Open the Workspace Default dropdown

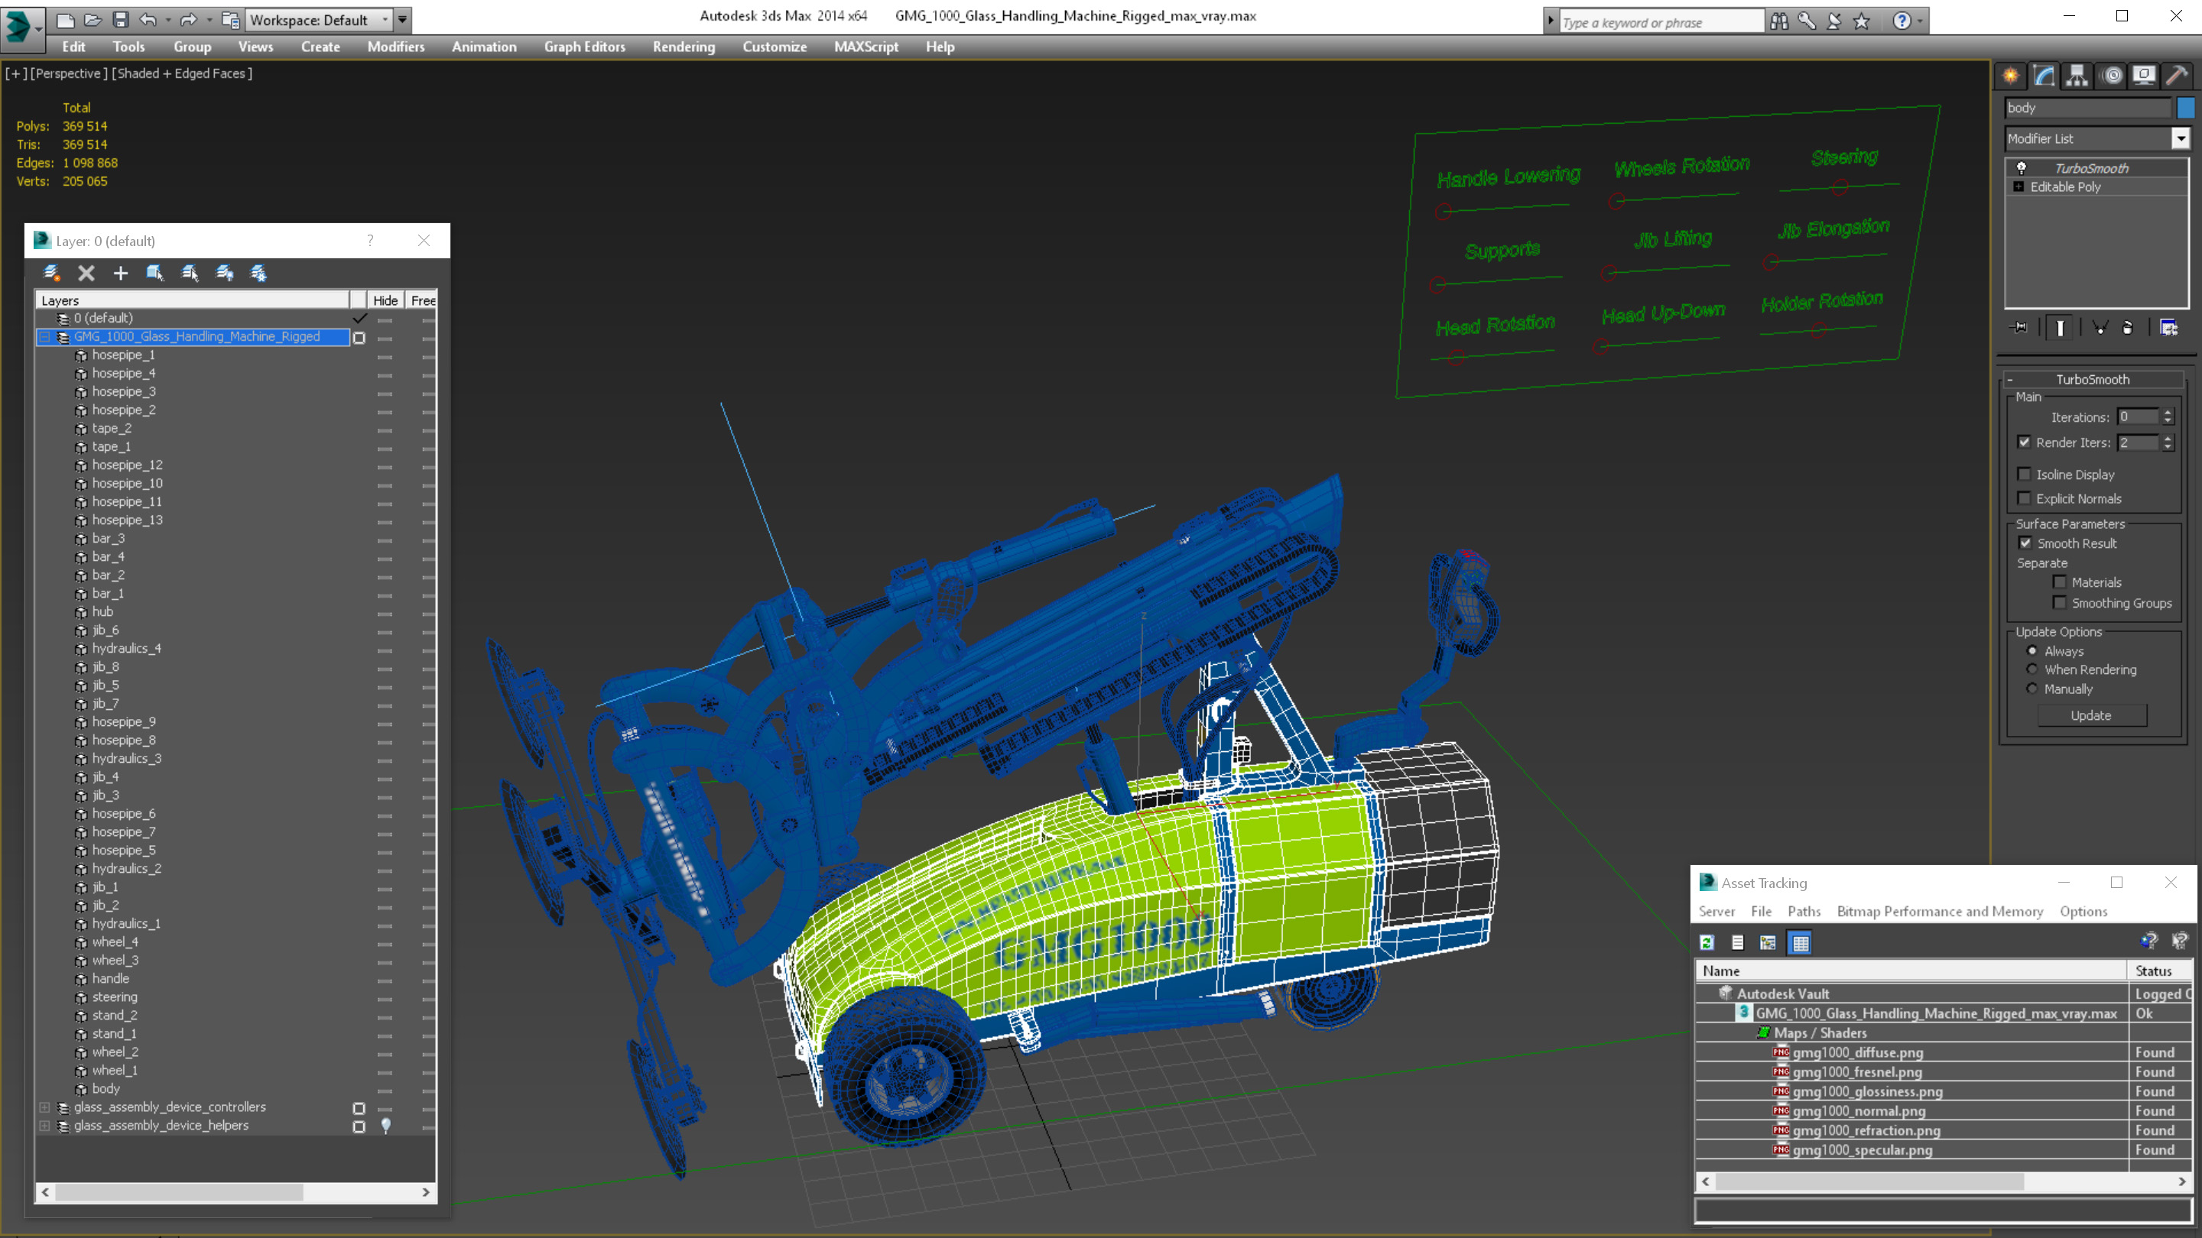pyautogui.click(x=319, y=20)
